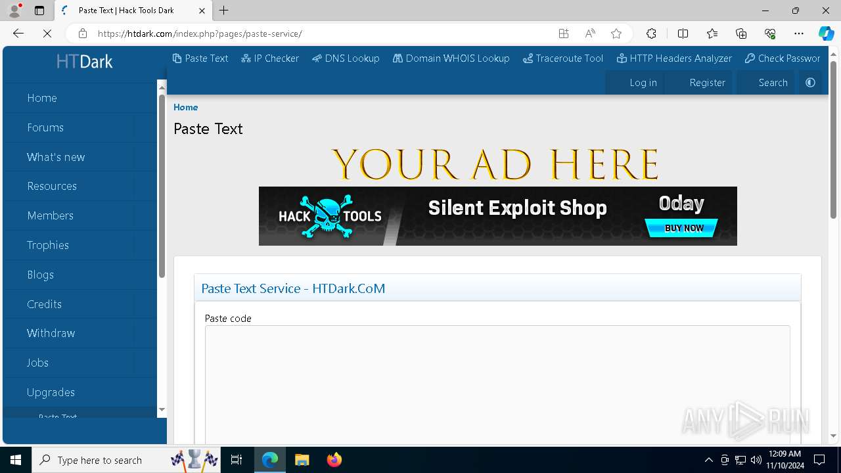
Task: Open Browser essentials icon
Action: [x=770, y=34]
